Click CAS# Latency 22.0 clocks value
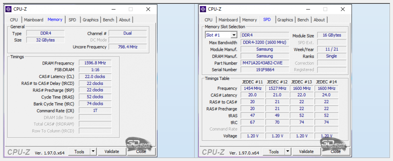 [x=95, y=76]
